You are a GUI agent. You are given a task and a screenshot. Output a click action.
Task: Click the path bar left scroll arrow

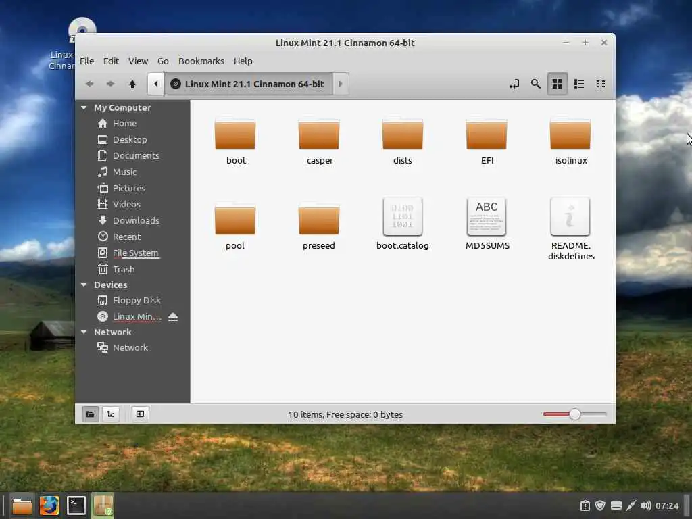coord(156,84)
